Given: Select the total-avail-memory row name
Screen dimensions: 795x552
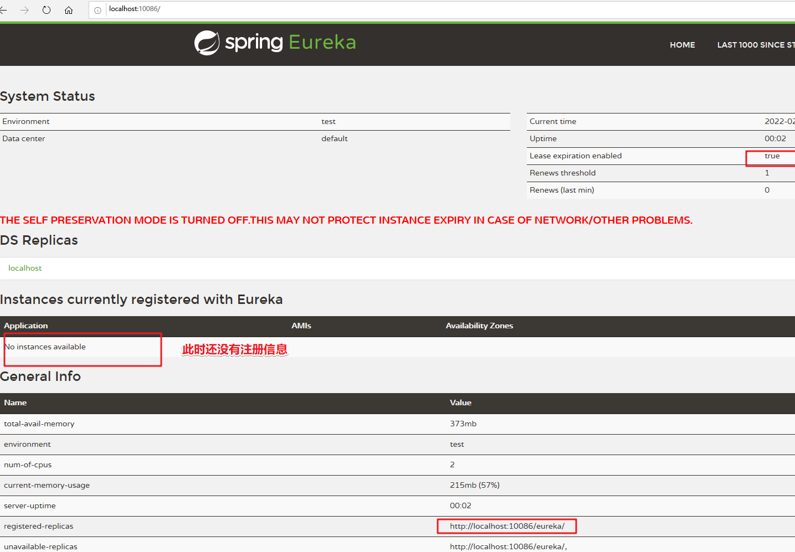Looking at the screenshot, I should point(39,424).
